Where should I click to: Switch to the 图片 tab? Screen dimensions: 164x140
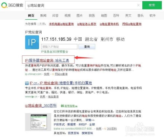(x=79, y=16)
